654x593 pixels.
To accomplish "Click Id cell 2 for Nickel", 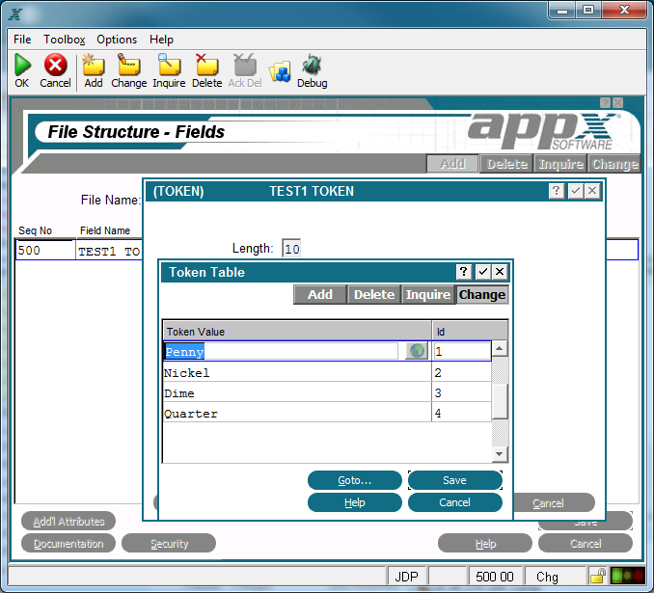I will [462, 372].
